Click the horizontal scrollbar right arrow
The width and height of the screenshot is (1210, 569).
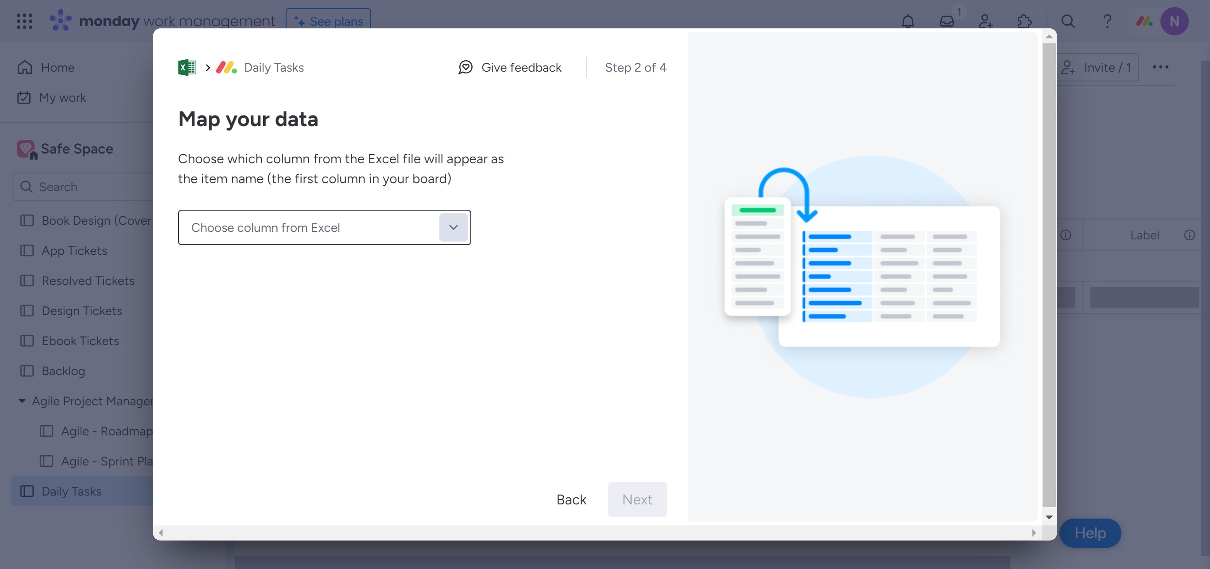(x=1033, y=532)
